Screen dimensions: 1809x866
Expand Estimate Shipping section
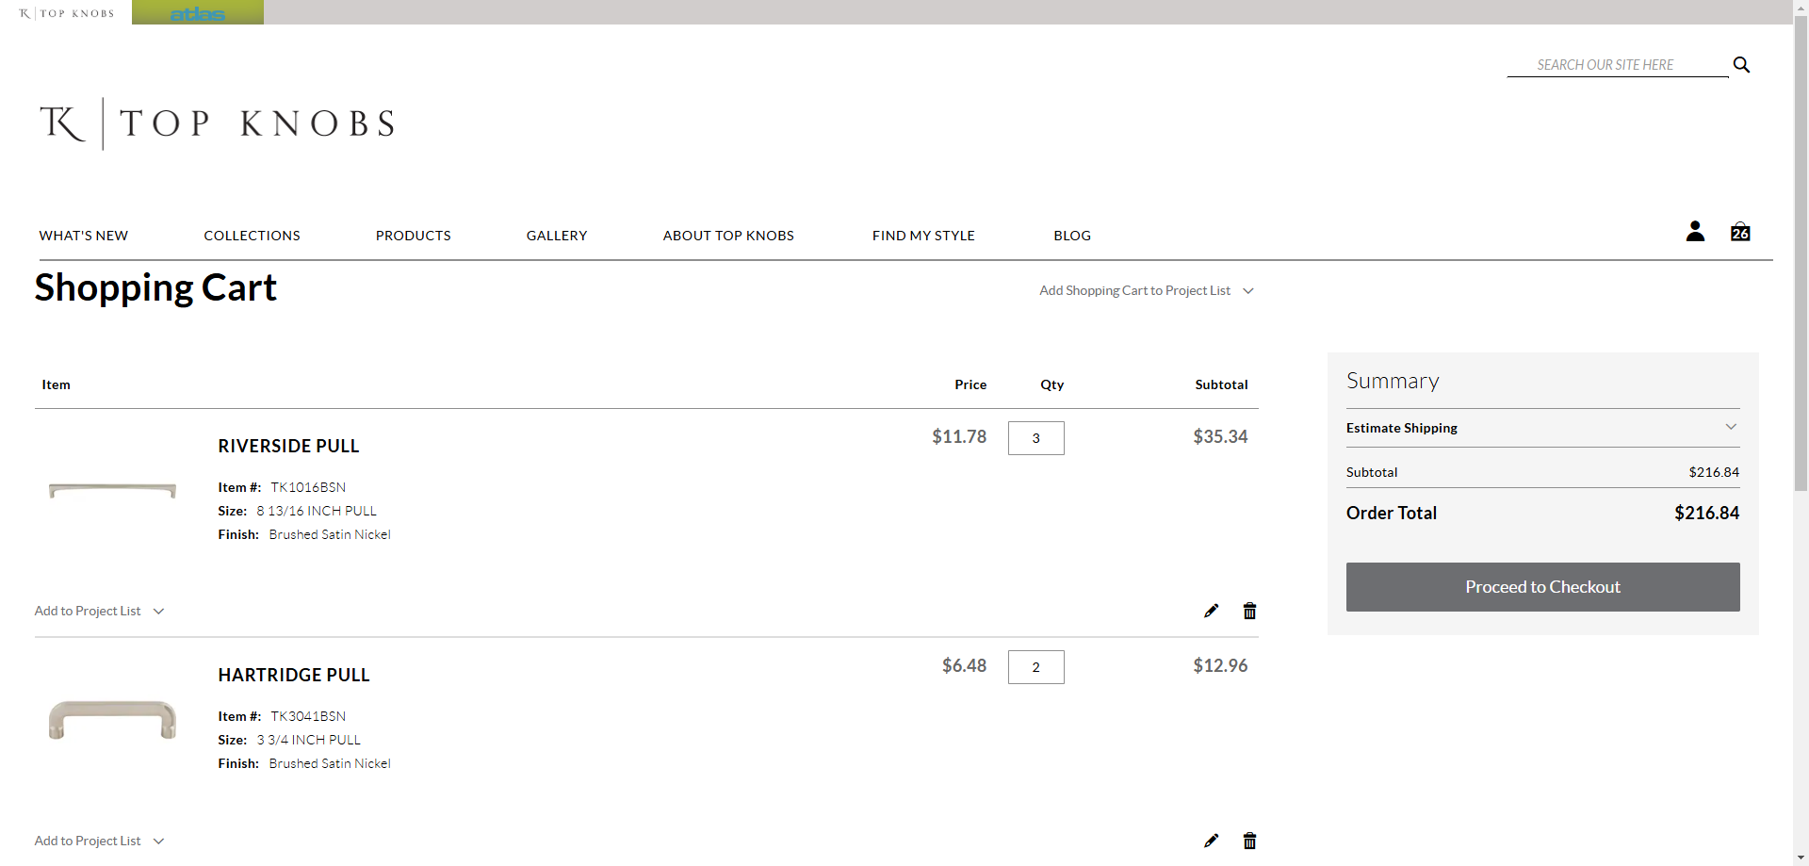pos(1542,428)
